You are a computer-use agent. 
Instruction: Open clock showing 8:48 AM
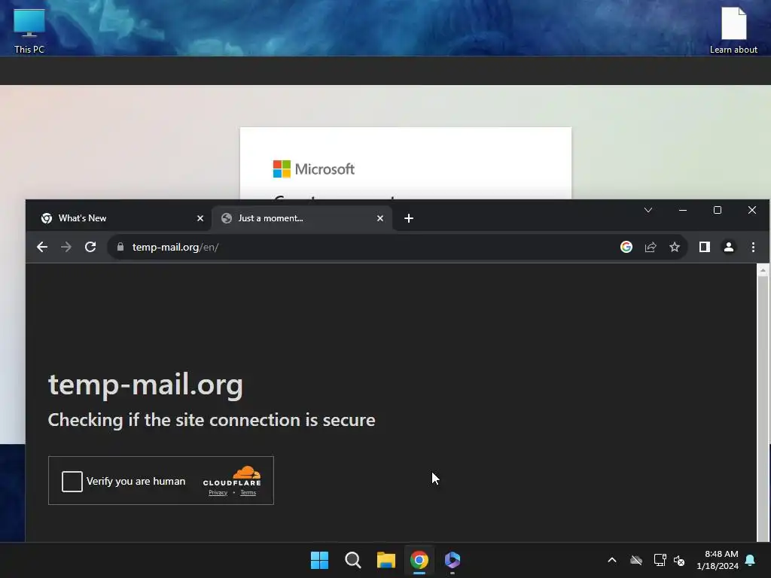click(718, 560)
